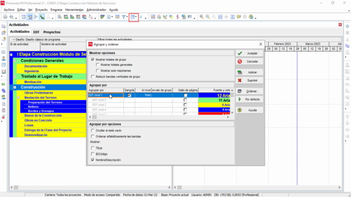Click the Zoom Out magnifier icon
Image resolution: width=351 pixels, height=197 pixels.
208,17
